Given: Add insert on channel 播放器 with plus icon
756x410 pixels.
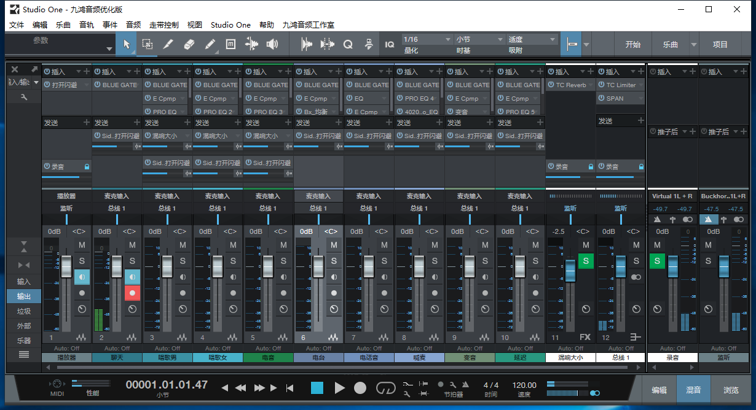Looking at the screenshot, I should tap(87, 72).
